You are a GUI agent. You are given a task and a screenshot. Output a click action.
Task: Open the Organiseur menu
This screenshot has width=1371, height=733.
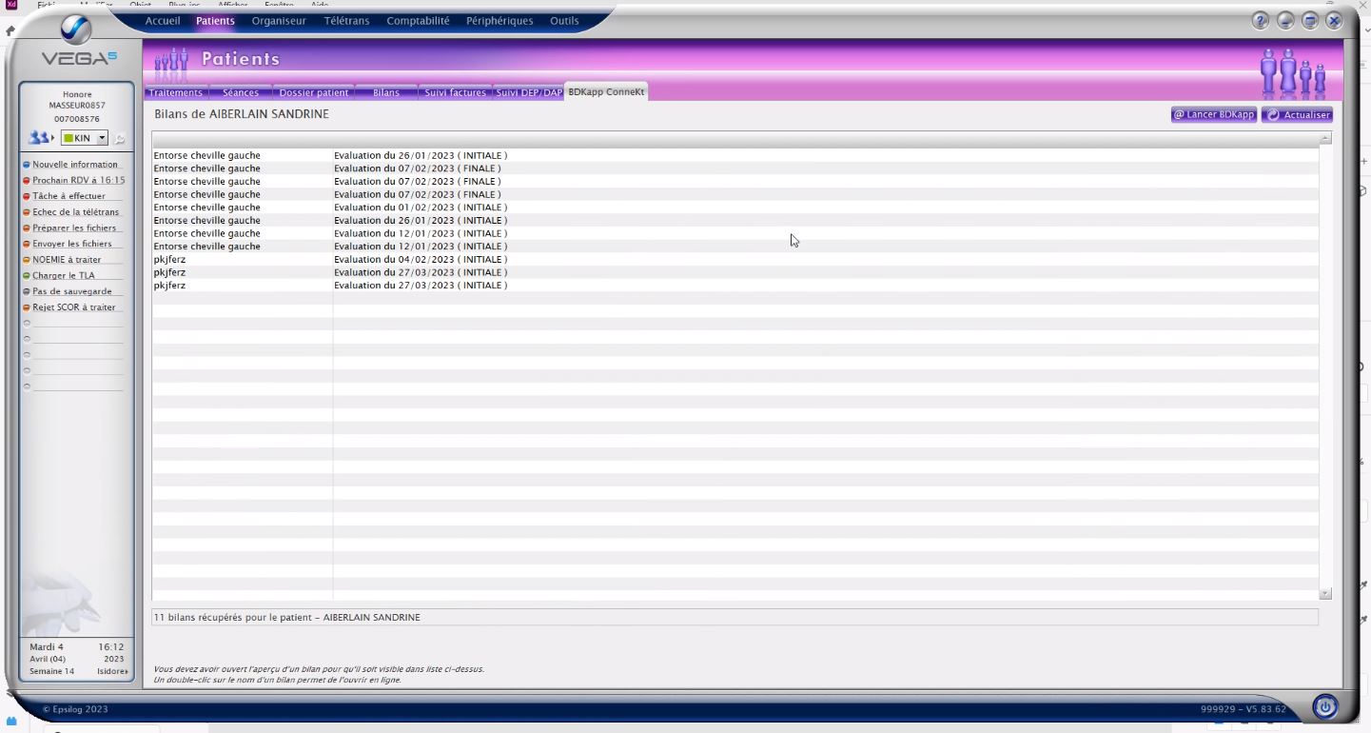[x=279, y=21]
